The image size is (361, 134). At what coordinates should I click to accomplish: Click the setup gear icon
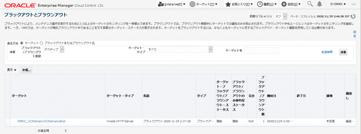click(x=284, y=4)
